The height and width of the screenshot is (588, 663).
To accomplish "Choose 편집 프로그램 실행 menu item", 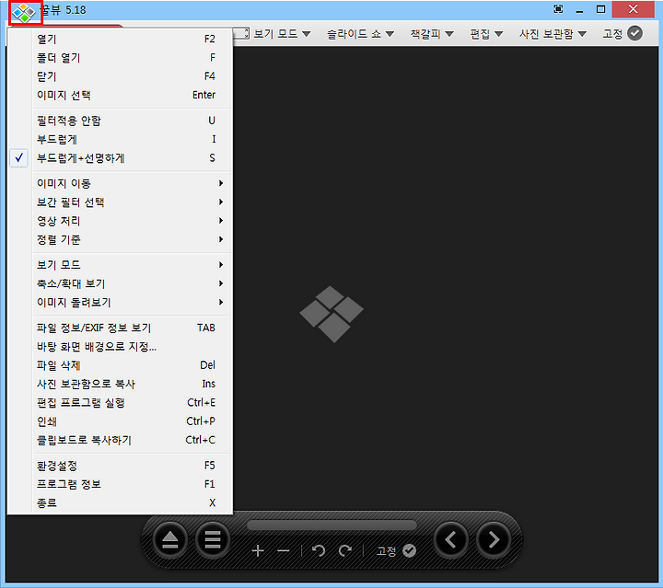I will 120,403.
